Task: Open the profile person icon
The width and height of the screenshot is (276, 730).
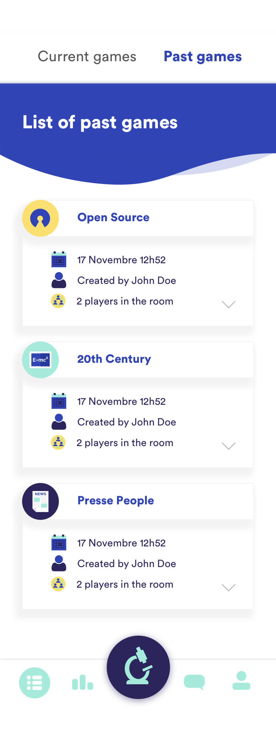Action: tap(241, 681)
